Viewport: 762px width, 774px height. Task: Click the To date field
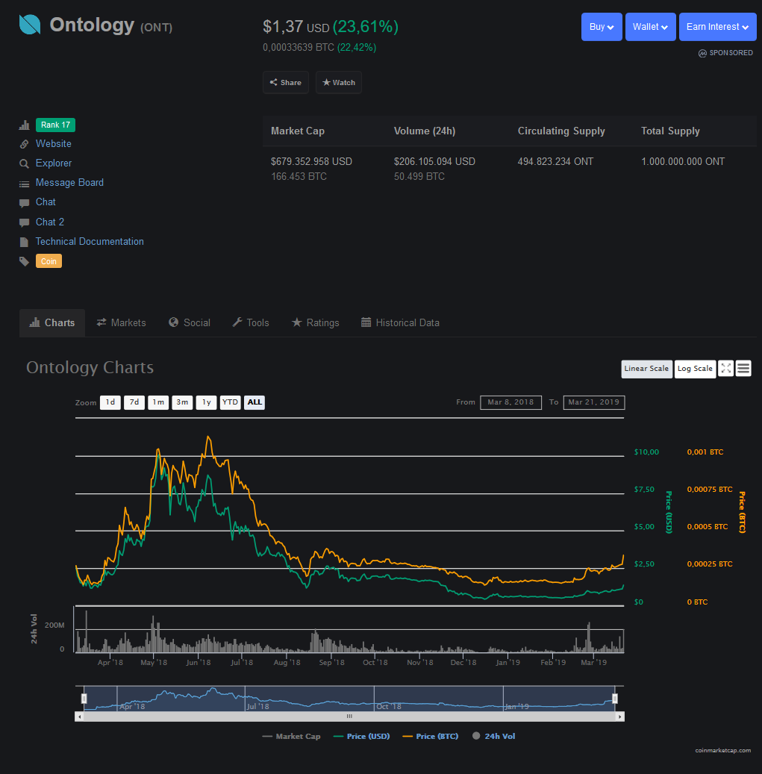(x=594, y=402)
